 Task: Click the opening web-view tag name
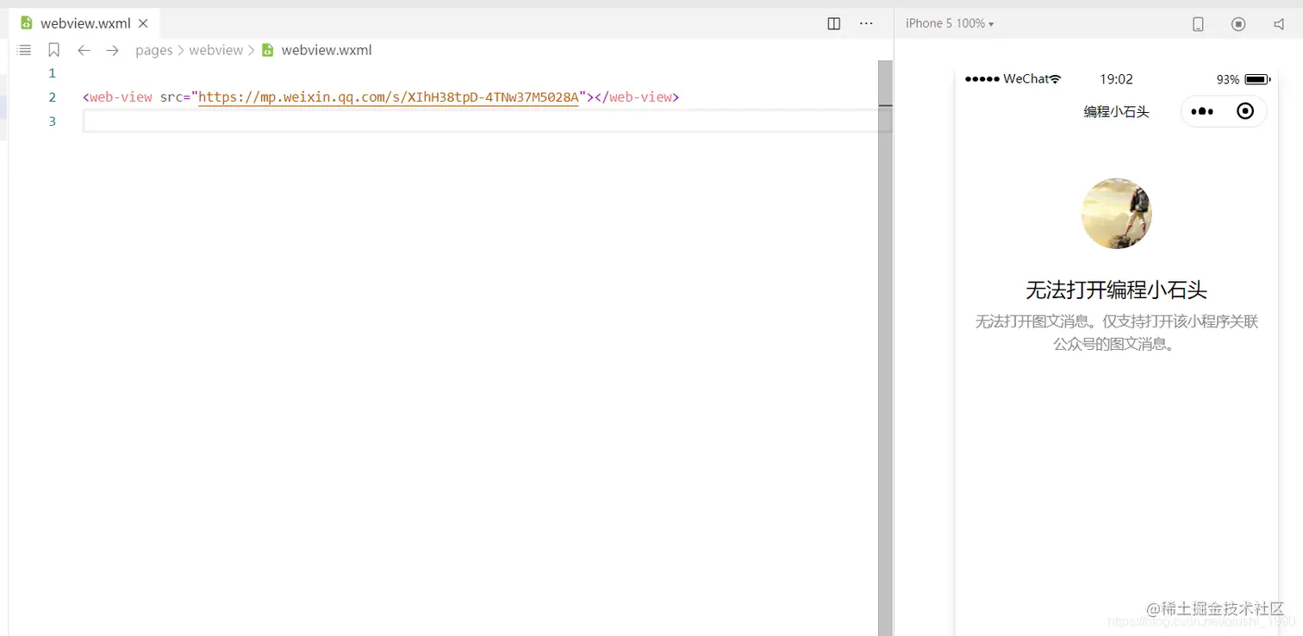tap(121, 97)
